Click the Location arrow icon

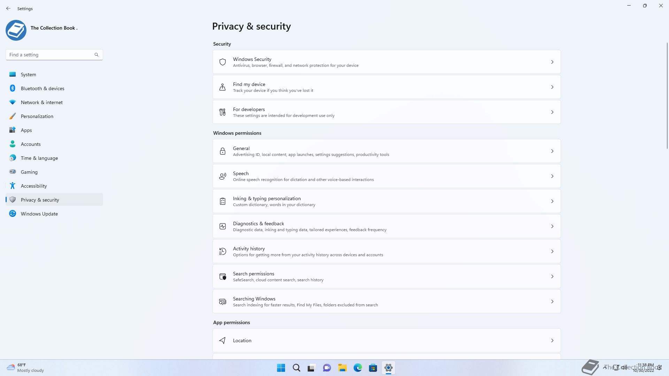pos(223,340)
